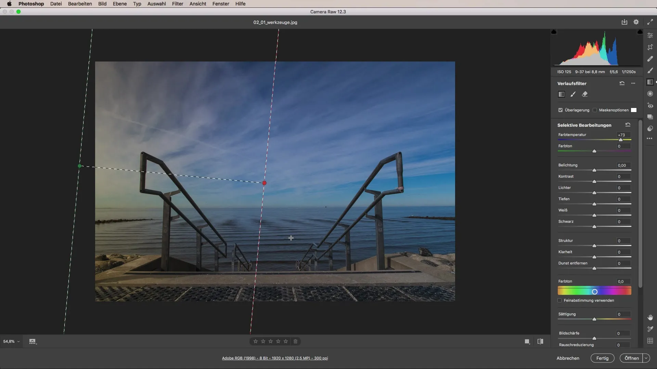Open Verlaufsfilter three-dot options menu
This screenshot has width=657, height=369.
633,83
